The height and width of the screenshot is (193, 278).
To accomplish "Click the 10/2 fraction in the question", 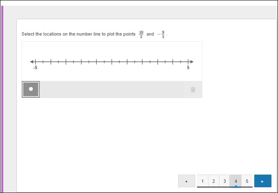I will coord(141,34).
